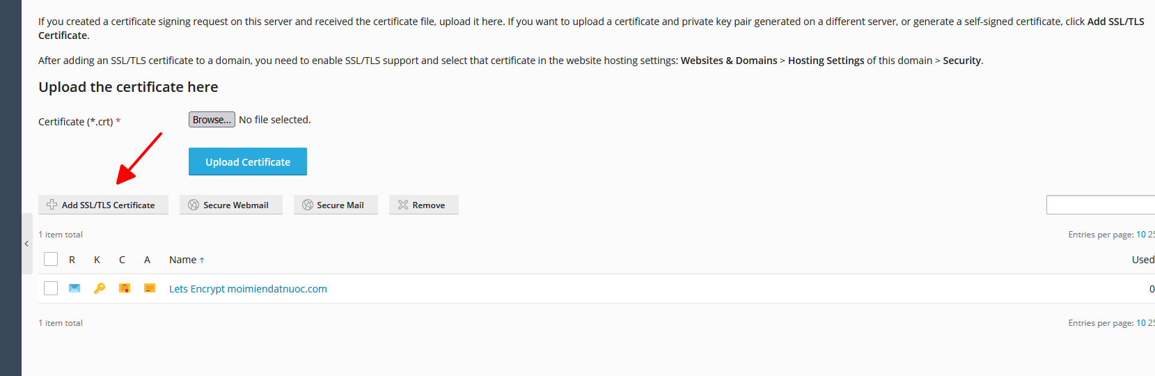The width and height of the screenshot is (1155, 376).
Task: Set entries per page to 10 at bottom
Action: tap(1140, 323)
